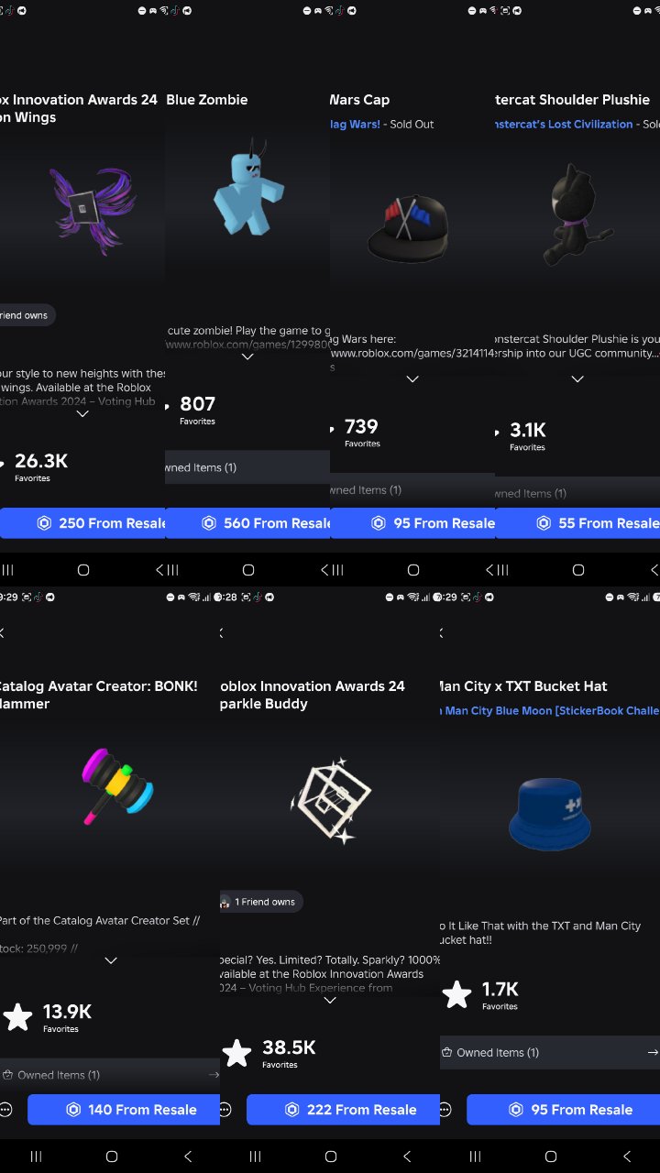Tap the 140 From Resale button

pyautogui.click(x=124, y=1110)
